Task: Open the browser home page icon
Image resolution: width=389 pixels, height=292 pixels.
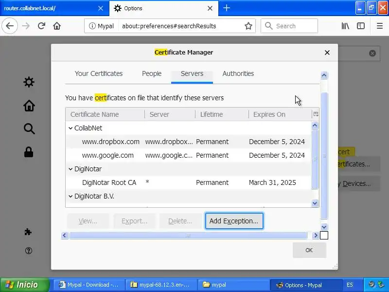Action: tap(57, 26)
